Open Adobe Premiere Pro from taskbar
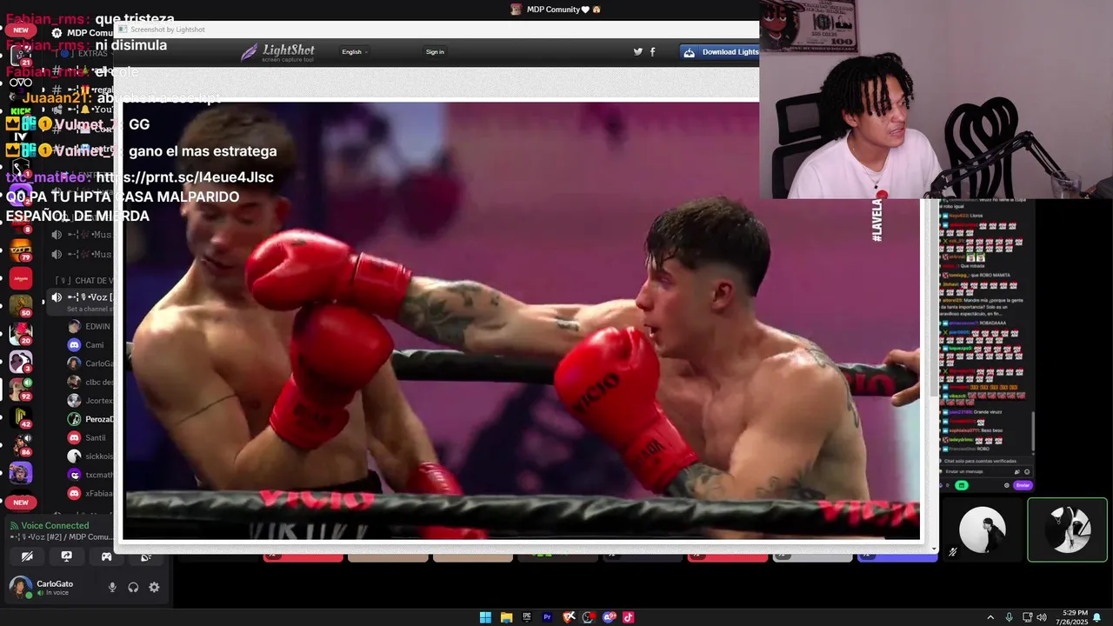1113x626 pixels. click(x=548, y=617)
